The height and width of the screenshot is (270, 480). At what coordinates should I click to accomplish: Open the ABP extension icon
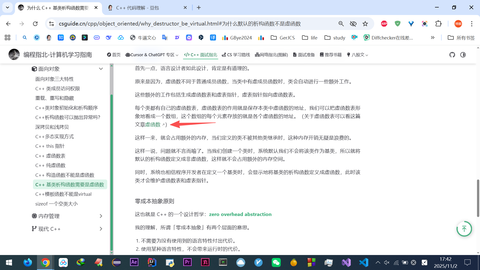point(384,24)
